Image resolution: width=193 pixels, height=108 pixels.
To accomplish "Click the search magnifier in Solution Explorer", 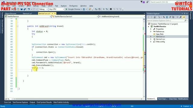I will [185, 21].
